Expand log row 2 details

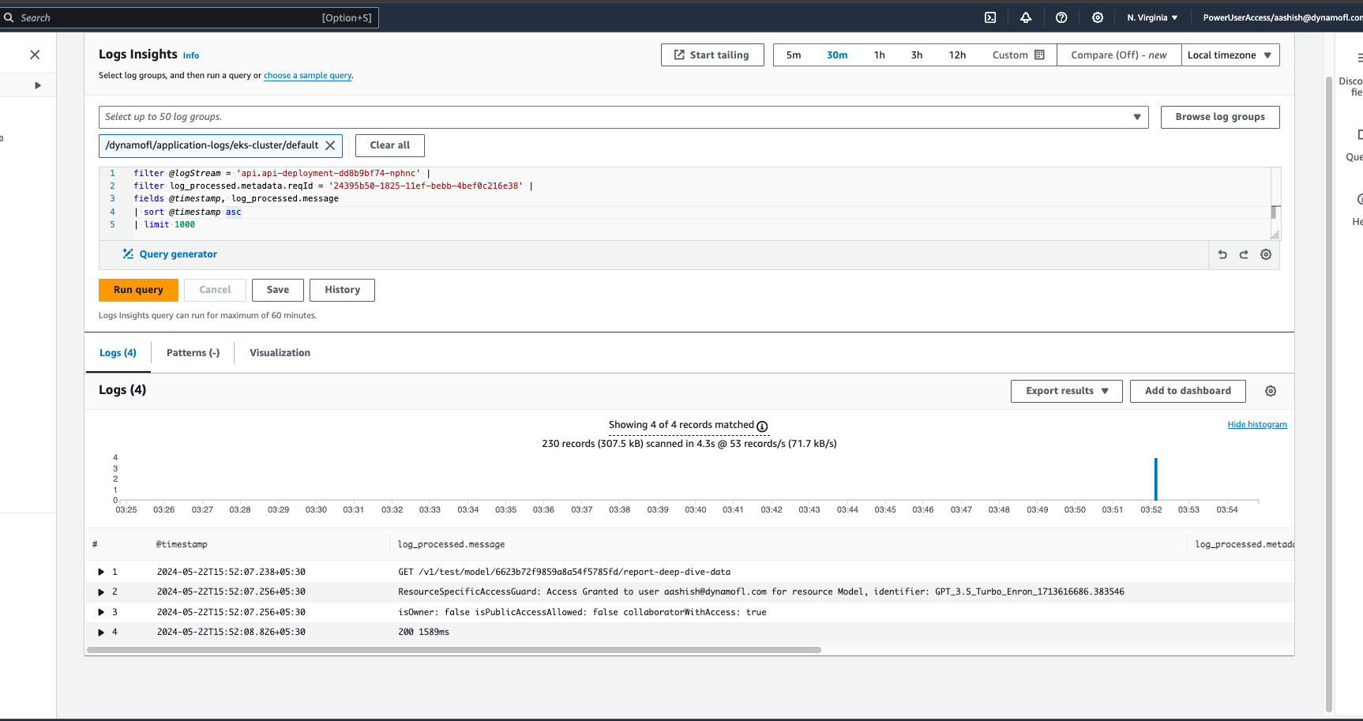pos(101,591)
